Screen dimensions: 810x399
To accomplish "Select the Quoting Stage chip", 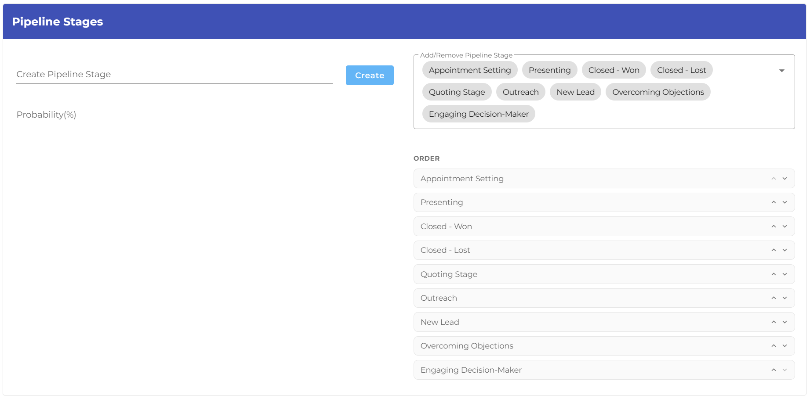I will [457, 92].
